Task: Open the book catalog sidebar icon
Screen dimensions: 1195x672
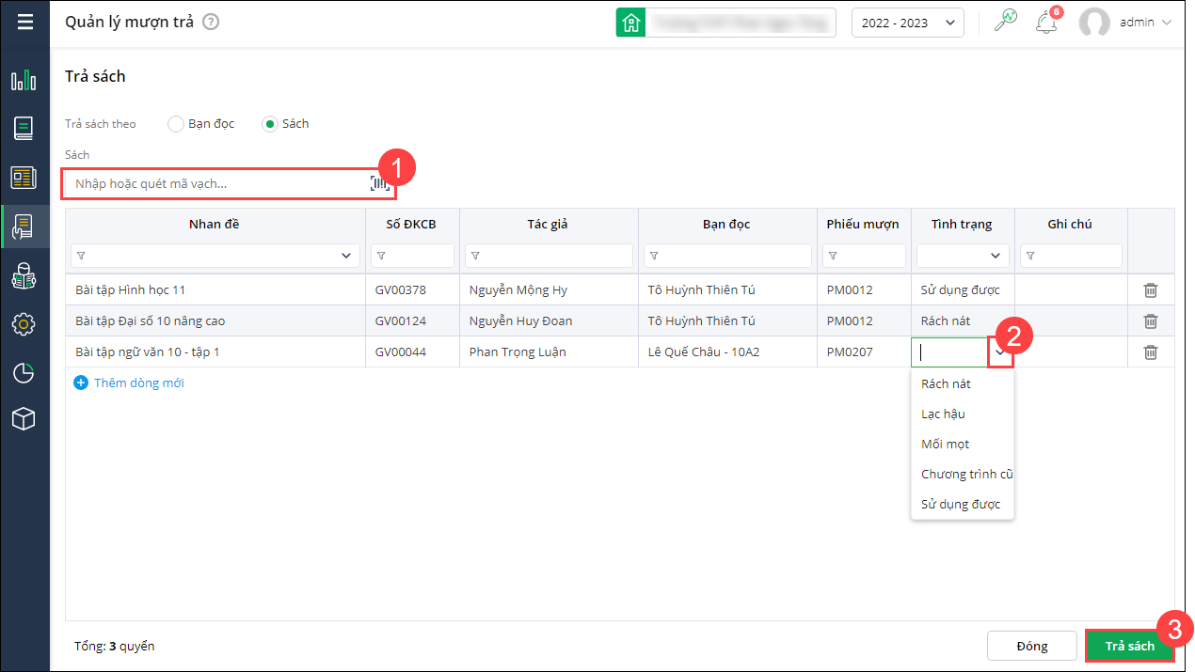Action: coord(24,129)
